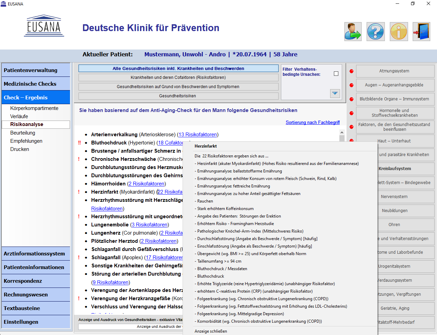Click patient name Mustermann, Unwohl - Andro
The image size is (437, 335).
tap(185, 54)
